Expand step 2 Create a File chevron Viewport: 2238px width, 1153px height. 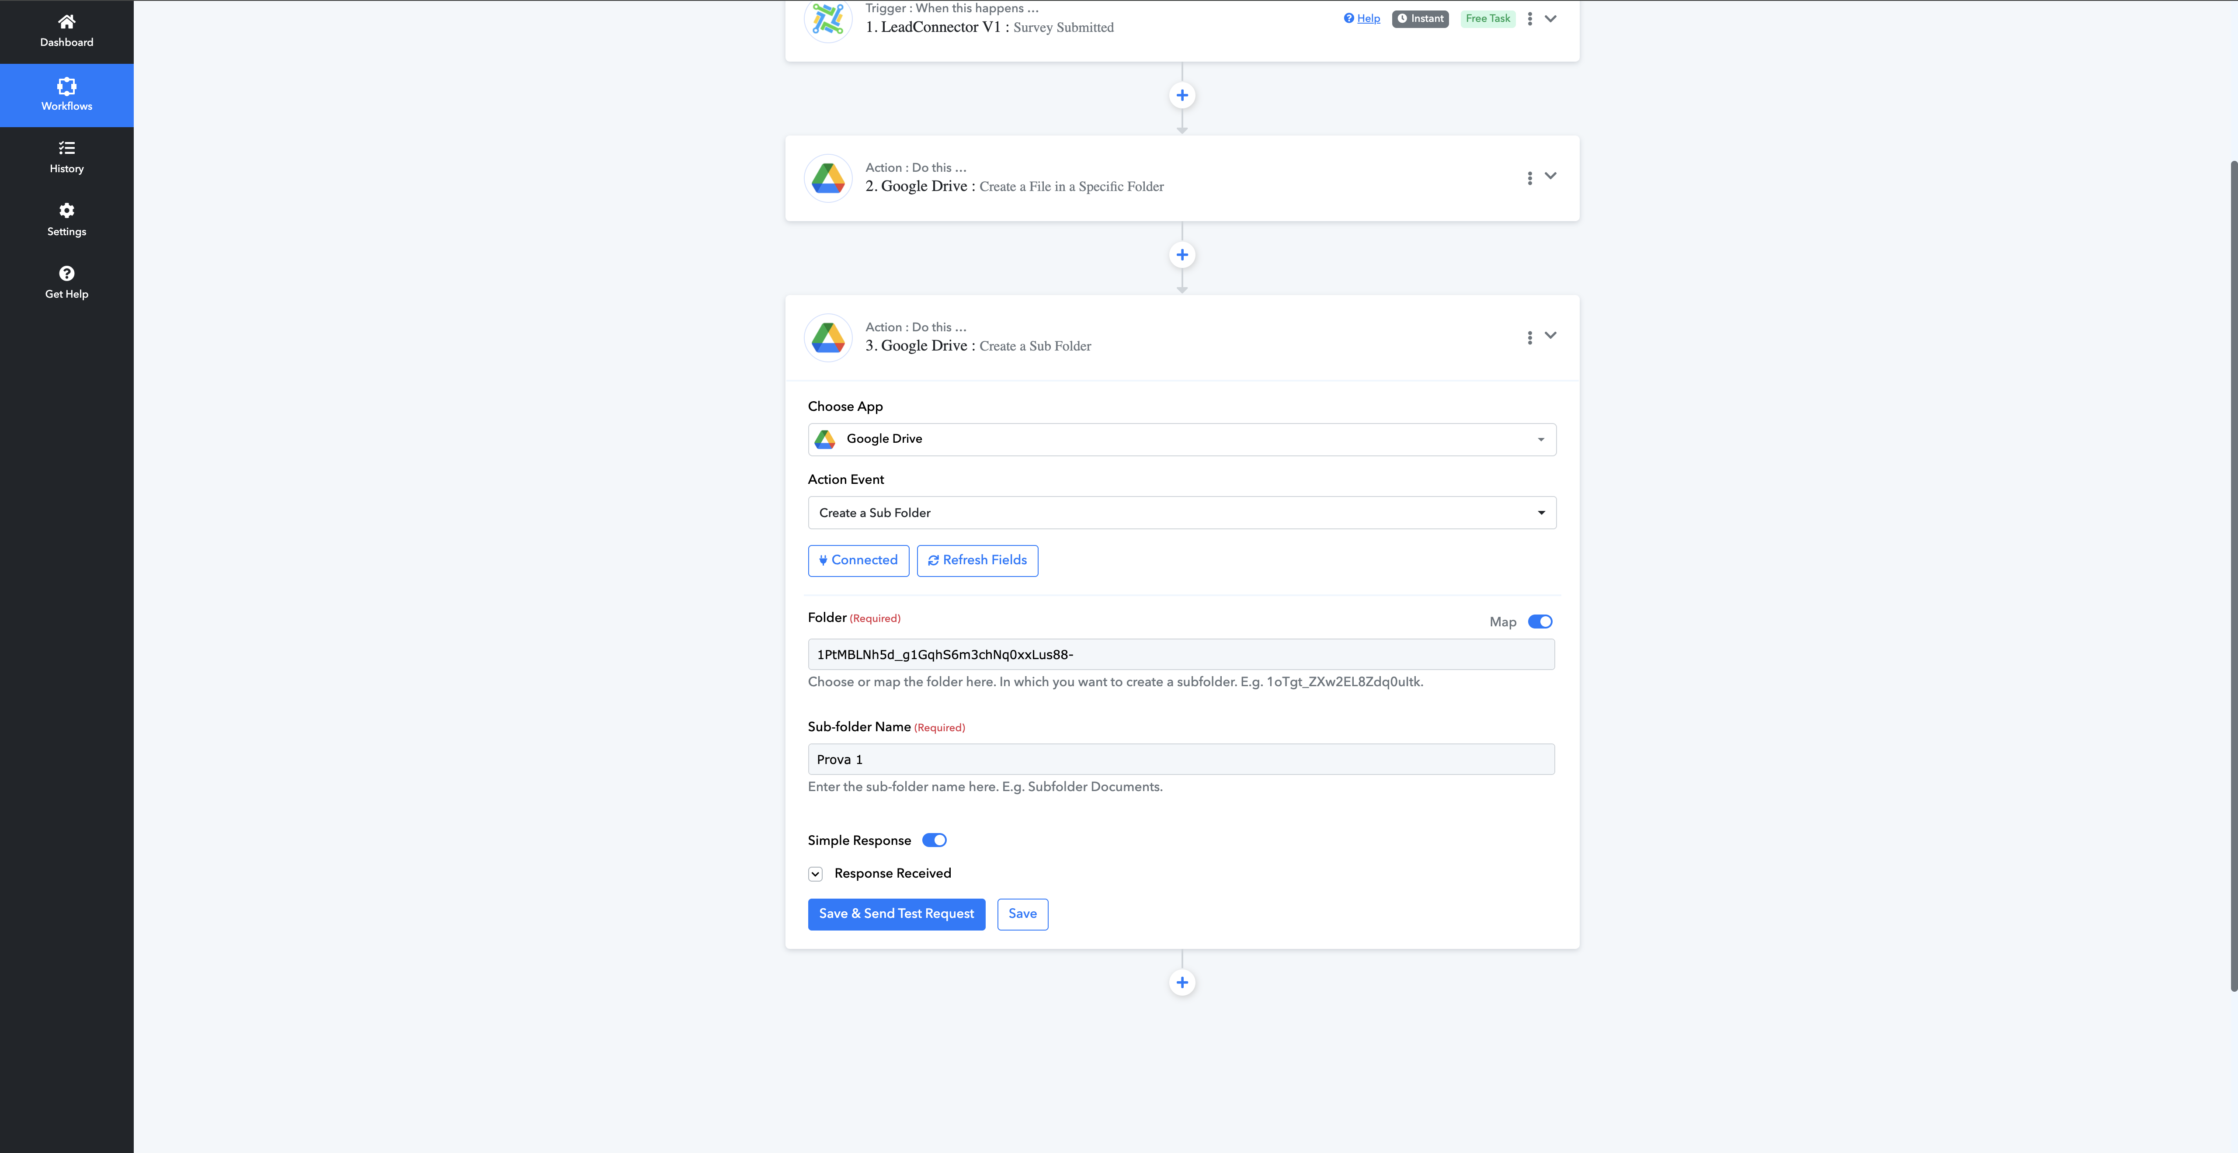[1551, 176]
